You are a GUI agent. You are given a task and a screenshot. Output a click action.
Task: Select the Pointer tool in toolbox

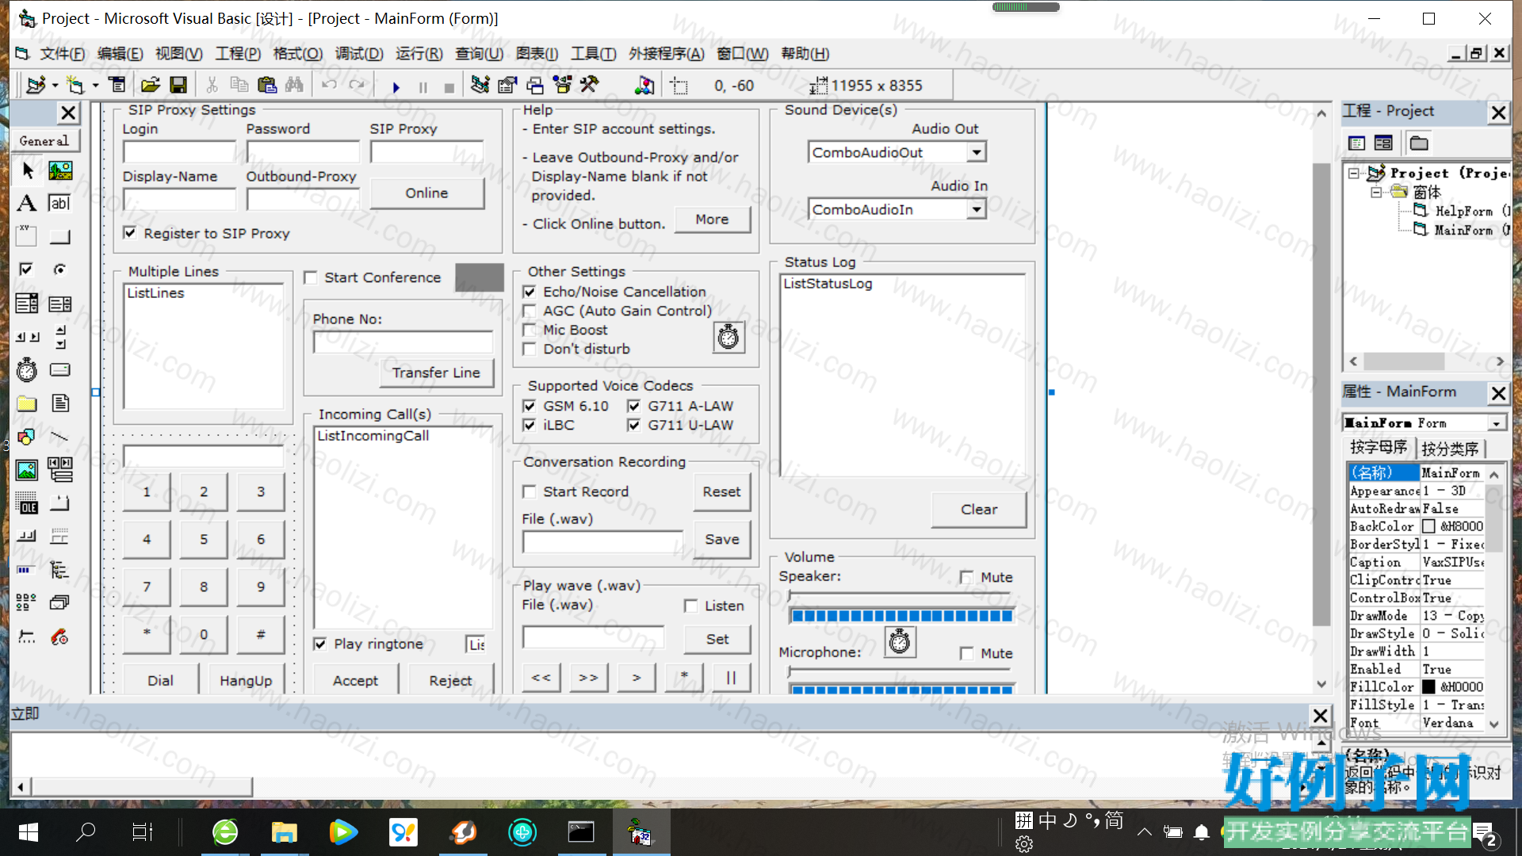[x=27, y=170]
